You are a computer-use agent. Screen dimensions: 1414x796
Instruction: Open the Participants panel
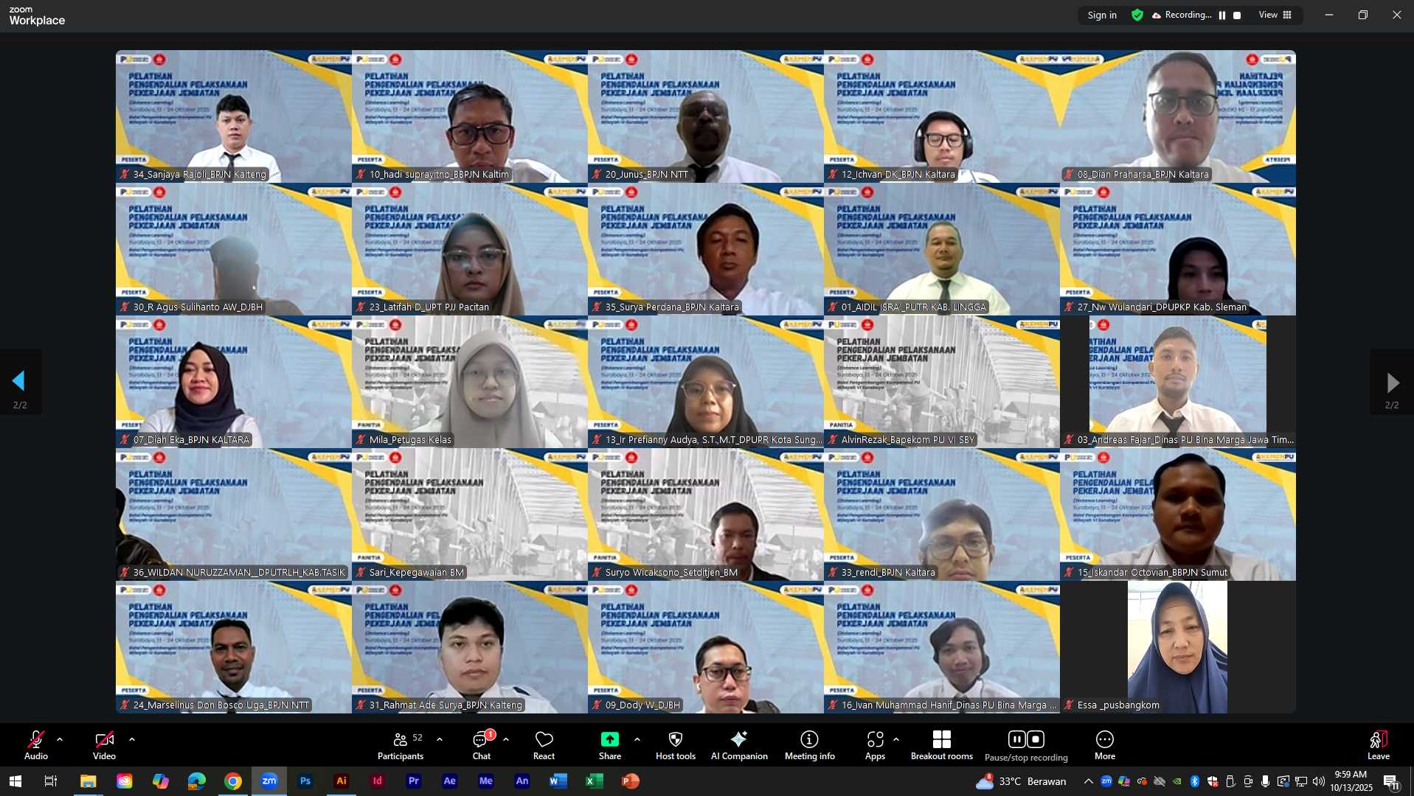(401, 744)
